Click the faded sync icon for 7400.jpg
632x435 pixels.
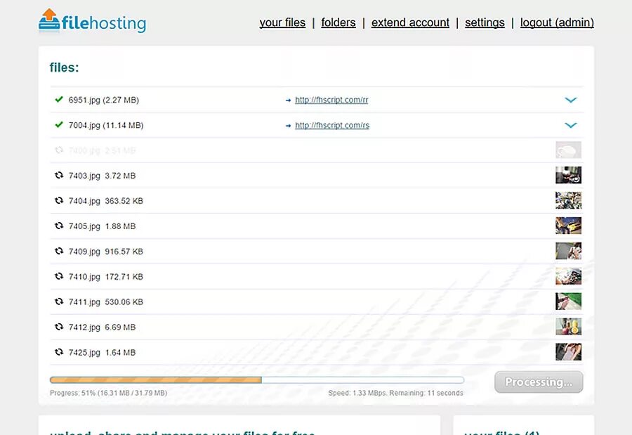[59, 150]
